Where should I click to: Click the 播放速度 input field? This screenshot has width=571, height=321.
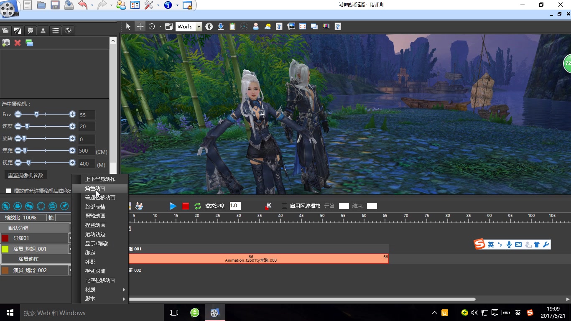tap(235, 206)
